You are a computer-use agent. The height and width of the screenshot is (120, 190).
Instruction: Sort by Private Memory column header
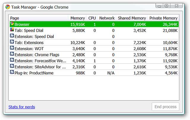tap(164, 18)
